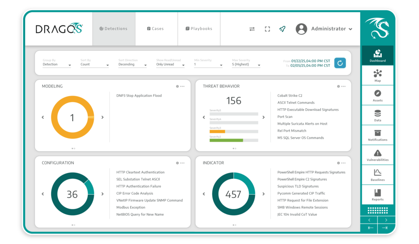This screenshot has width=419, height=244.
Task: Switch to the Cases tab
Action: [x=156, y=29]
